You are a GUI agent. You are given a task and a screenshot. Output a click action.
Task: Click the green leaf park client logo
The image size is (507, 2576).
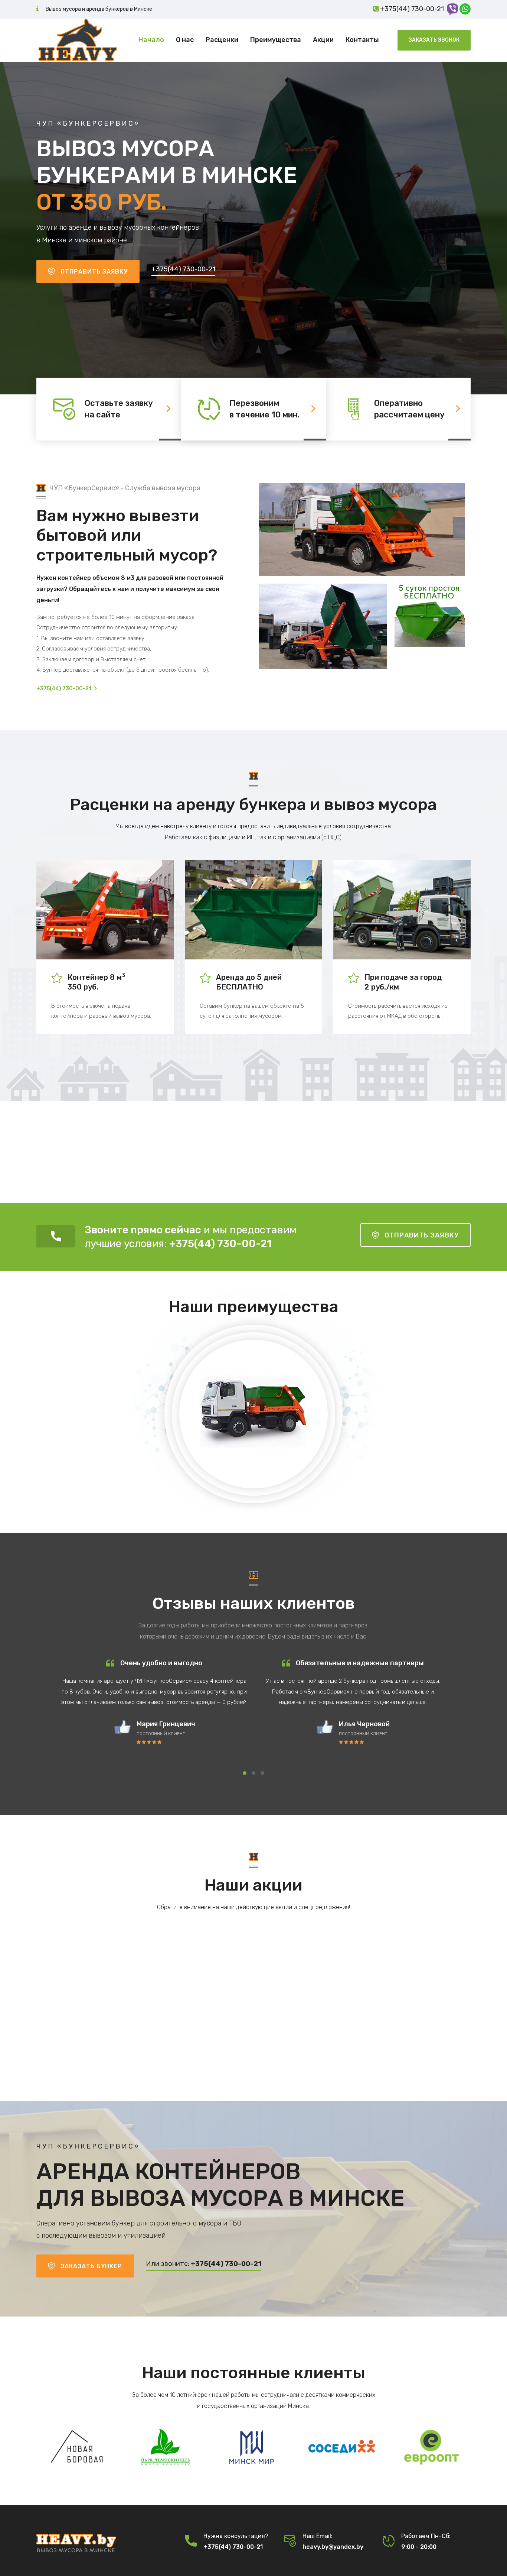click(x=165, y=2447)
